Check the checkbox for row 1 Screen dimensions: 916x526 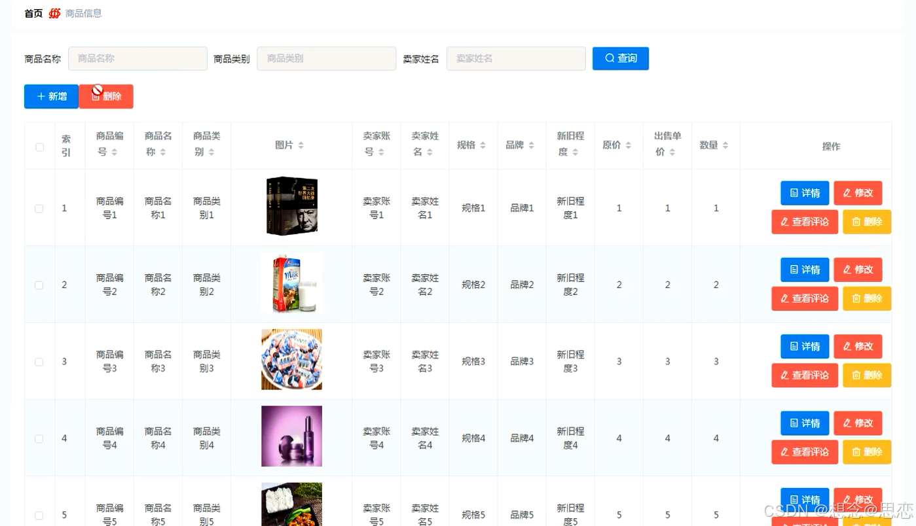39,209
